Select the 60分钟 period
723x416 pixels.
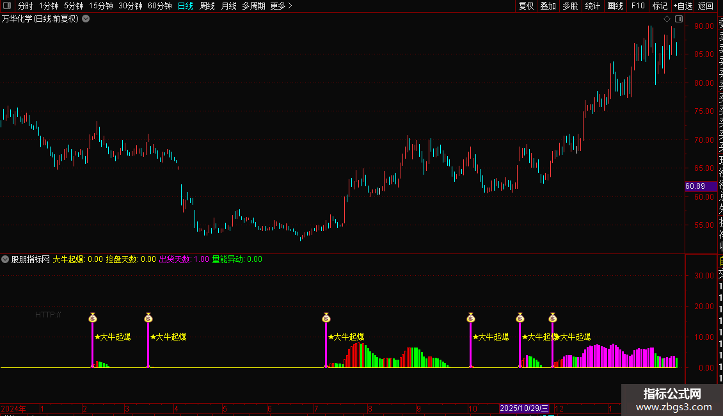tap(160, 6)
